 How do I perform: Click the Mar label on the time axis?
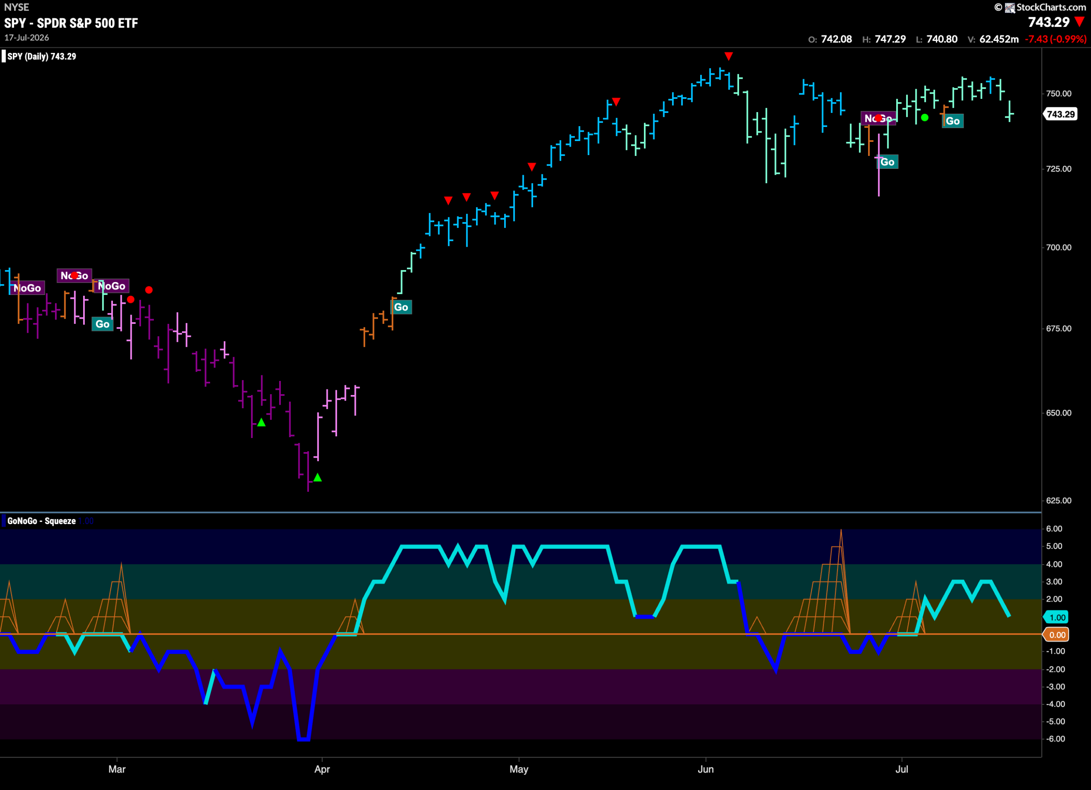point(117,769)
